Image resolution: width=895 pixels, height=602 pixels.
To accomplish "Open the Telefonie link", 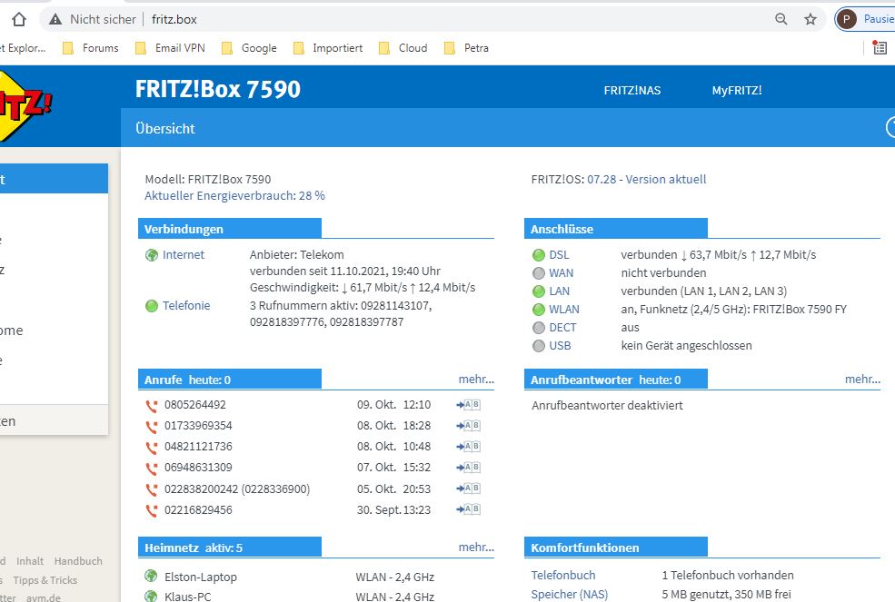I will pyautogui.click(x=186, y=305).
